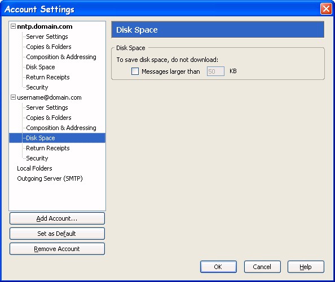
Task: Open Server Settings under nntp.domain.com
Action: (47, 37)
